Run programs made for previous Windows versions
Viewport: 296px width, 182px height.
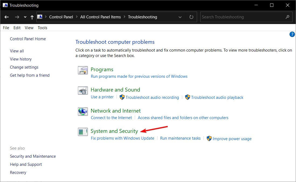(139, 76)
